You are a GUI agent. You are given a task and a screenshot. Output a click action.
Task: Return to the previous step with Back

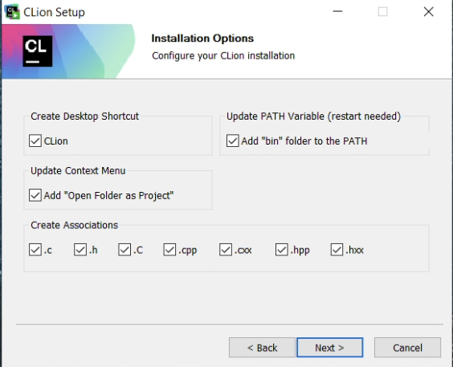point(262,348)
